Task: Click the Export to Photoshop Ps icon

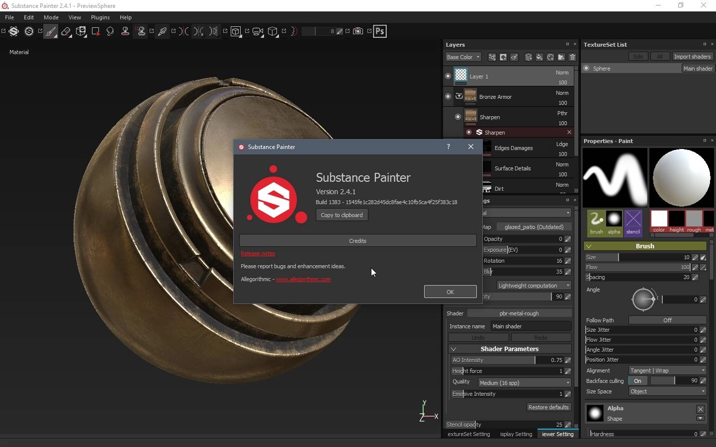Action: coord(380,31)
